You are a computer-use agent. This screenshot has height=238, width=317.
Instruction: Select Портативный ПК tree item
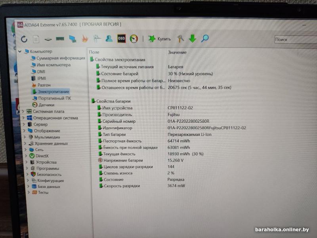tap(52, 98)
